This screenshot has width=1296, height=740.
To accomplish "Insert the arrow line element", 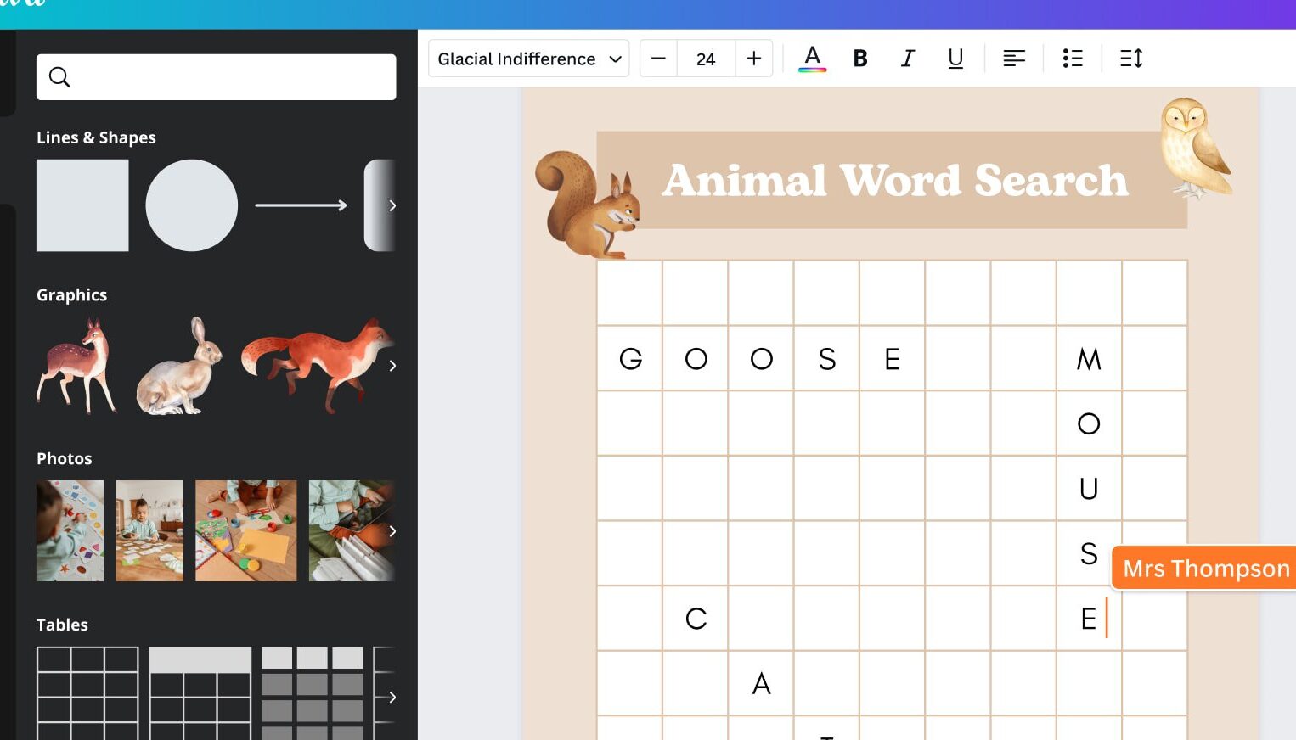I will 301,205.
